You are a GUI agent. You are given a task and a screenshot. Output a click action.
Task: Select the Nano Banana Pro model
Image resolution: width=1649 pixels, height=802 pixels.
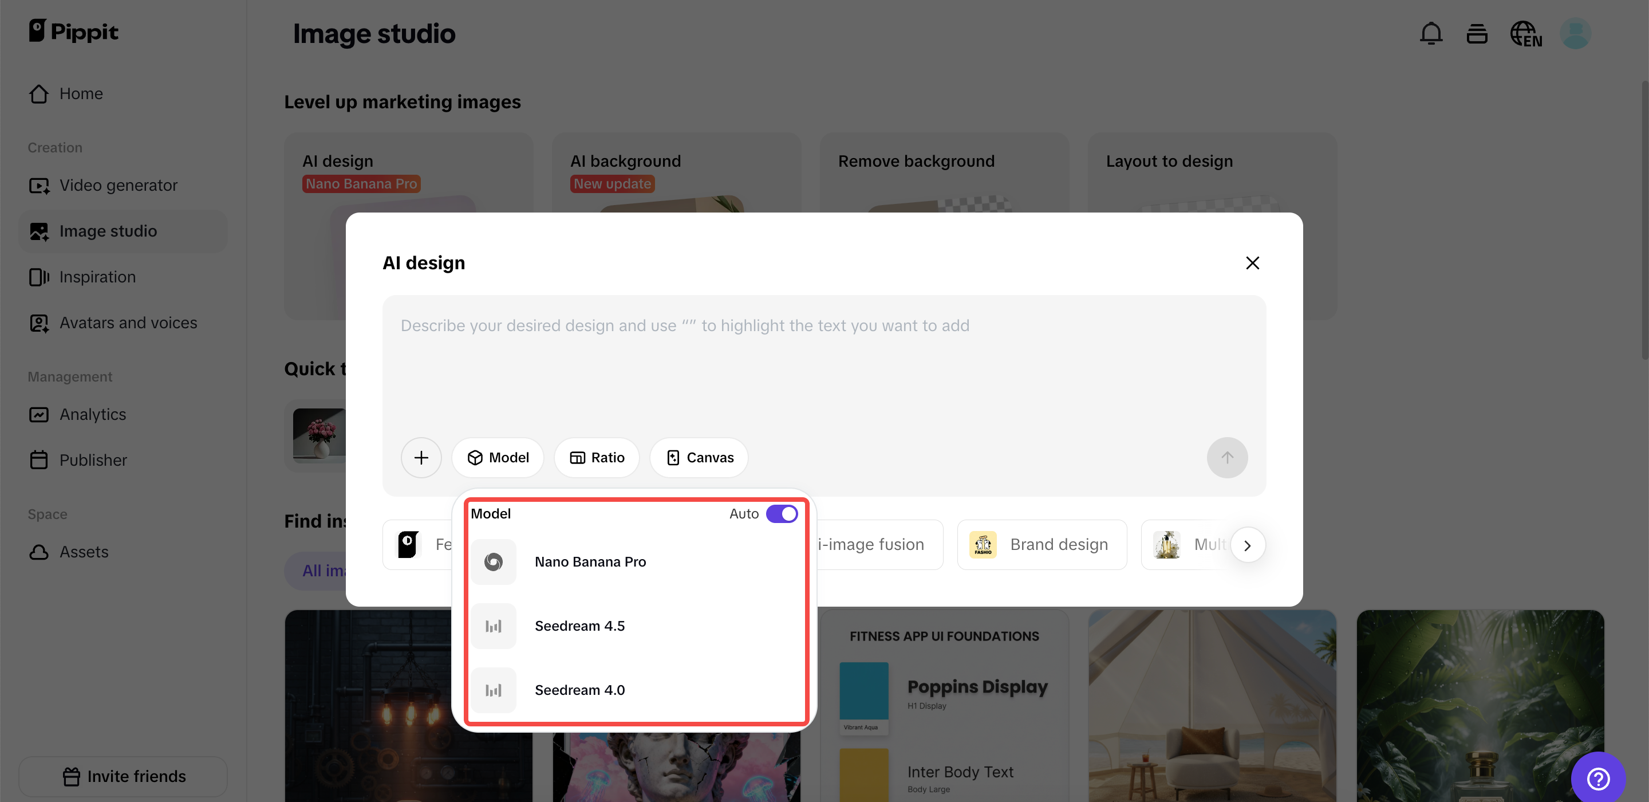click(x=590, y=562)
